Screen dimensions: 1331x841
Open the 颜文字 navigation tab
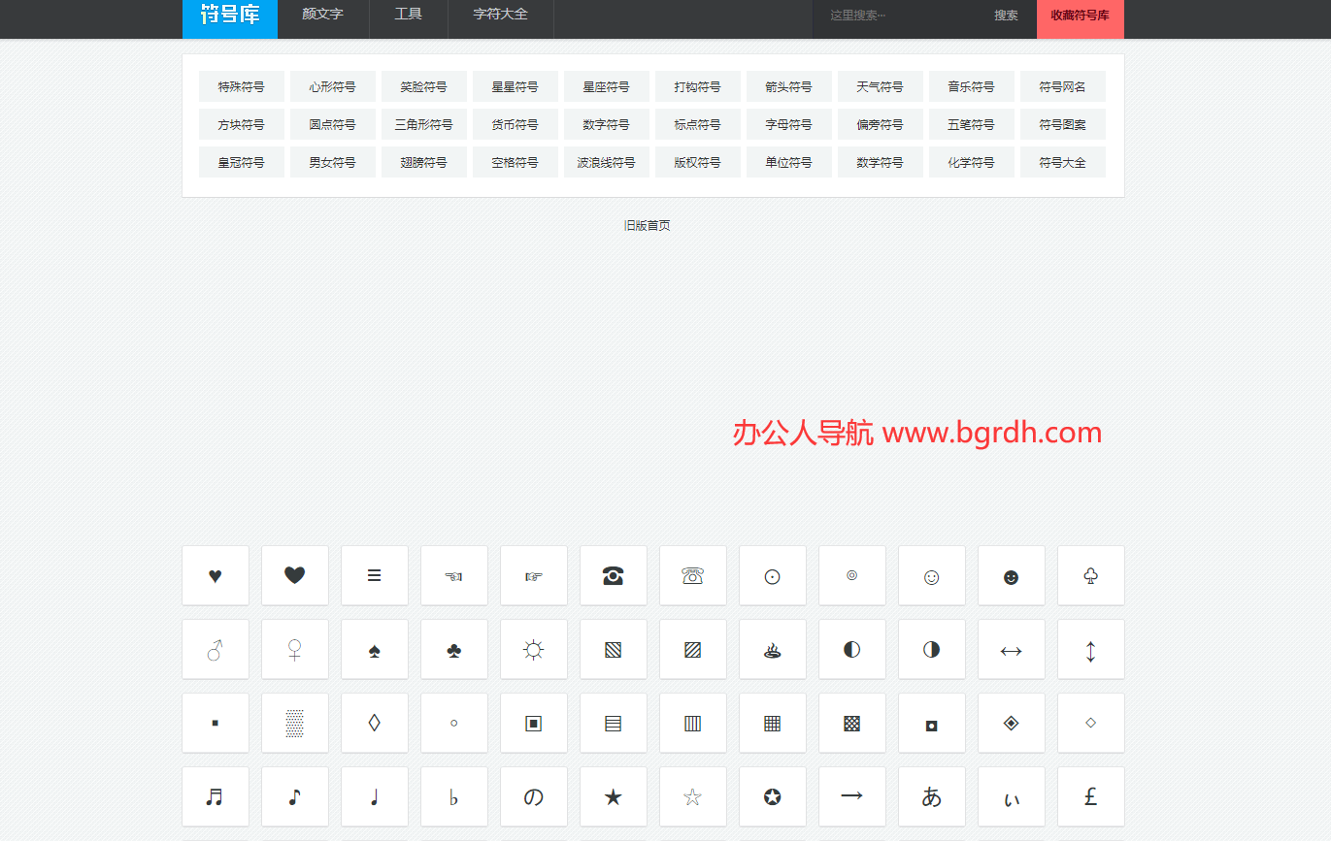(x=322, y=15)
